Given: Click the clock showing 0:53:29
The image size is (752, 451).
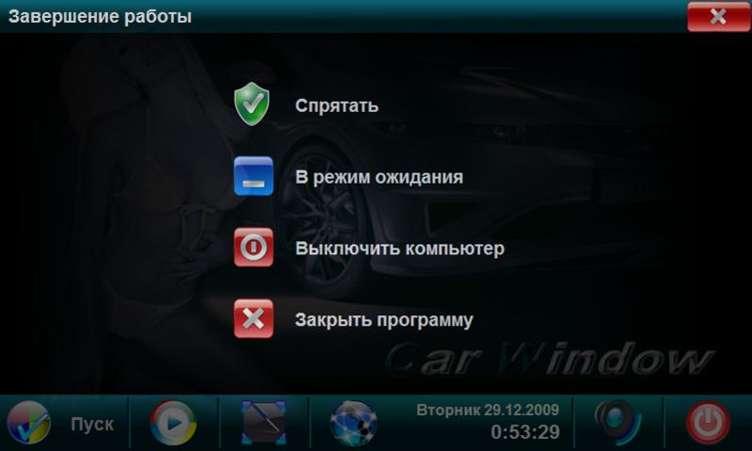Looking at the screenshot, I should click(x=525, y=432).
